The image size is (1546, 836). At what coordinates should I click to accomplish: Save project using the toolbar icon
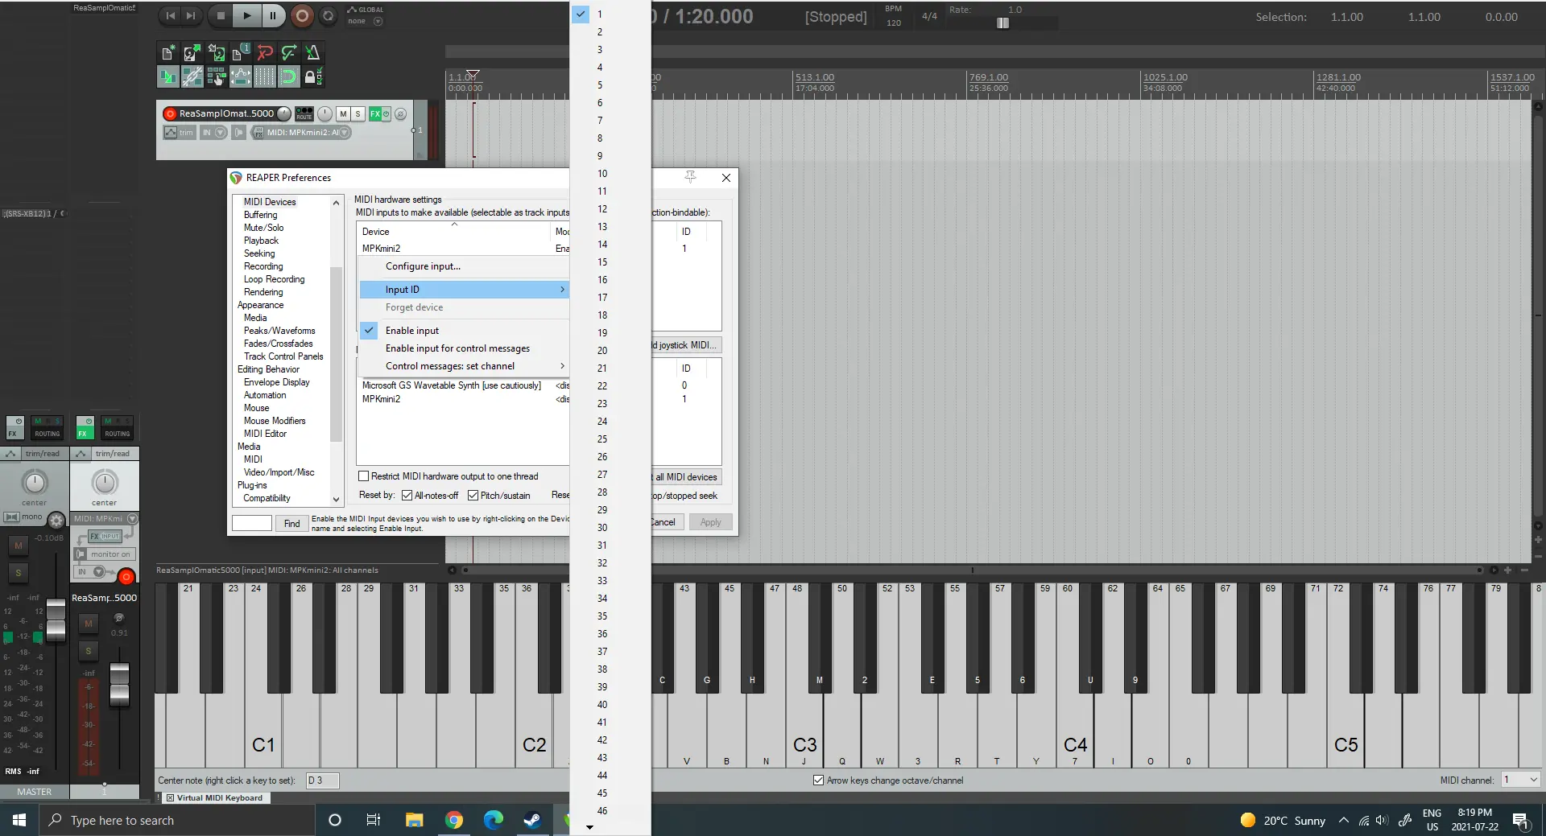[216, 53]
